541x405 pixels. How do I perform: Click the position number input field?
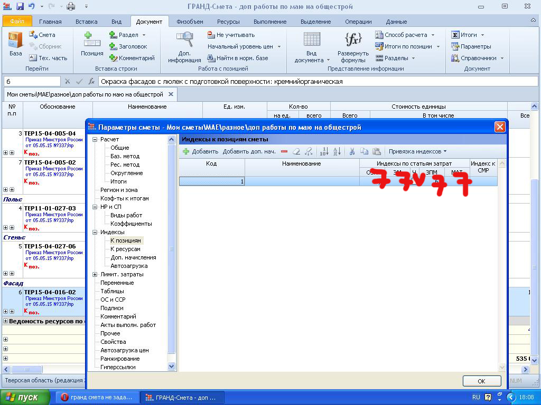(x=32, y=82)
